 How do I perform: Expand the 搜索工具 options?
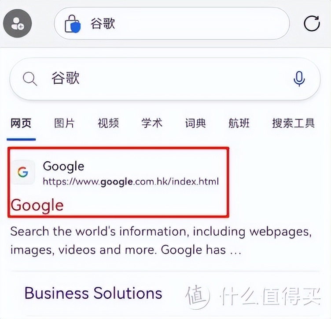[294, 123]
